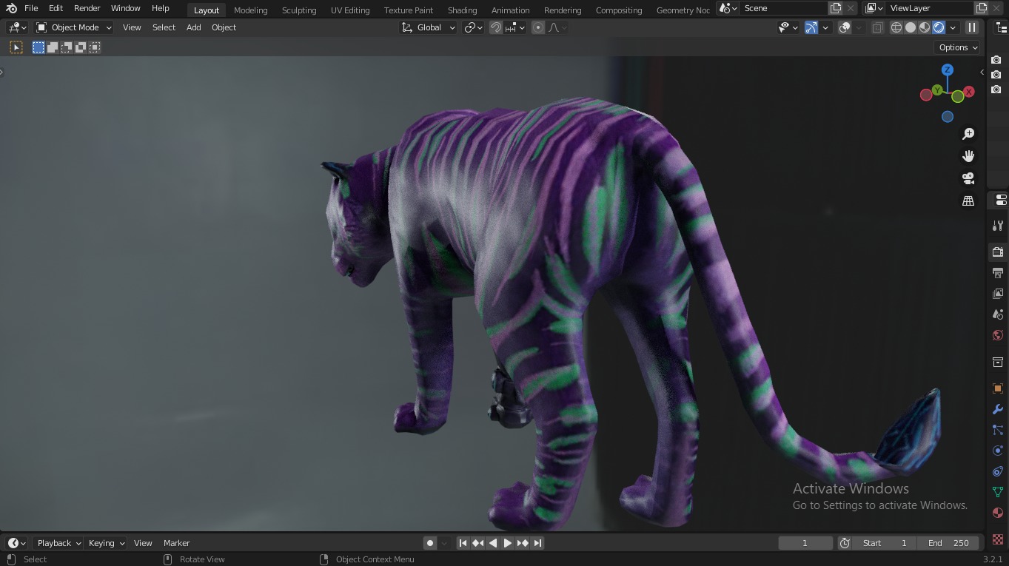Screen dimensions: 1009x566
Task: Open the object types visibility dropdown
Action: click(x=788, y=27)
